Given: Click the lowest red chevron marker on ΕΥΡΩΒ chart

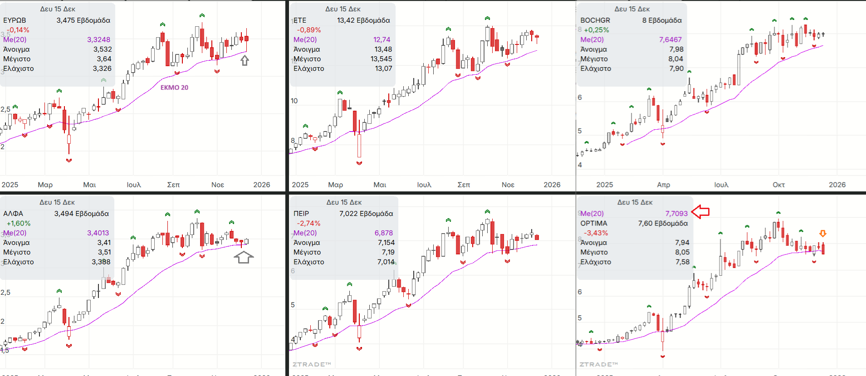Looking at the screenshot, I should click(69, 160).
